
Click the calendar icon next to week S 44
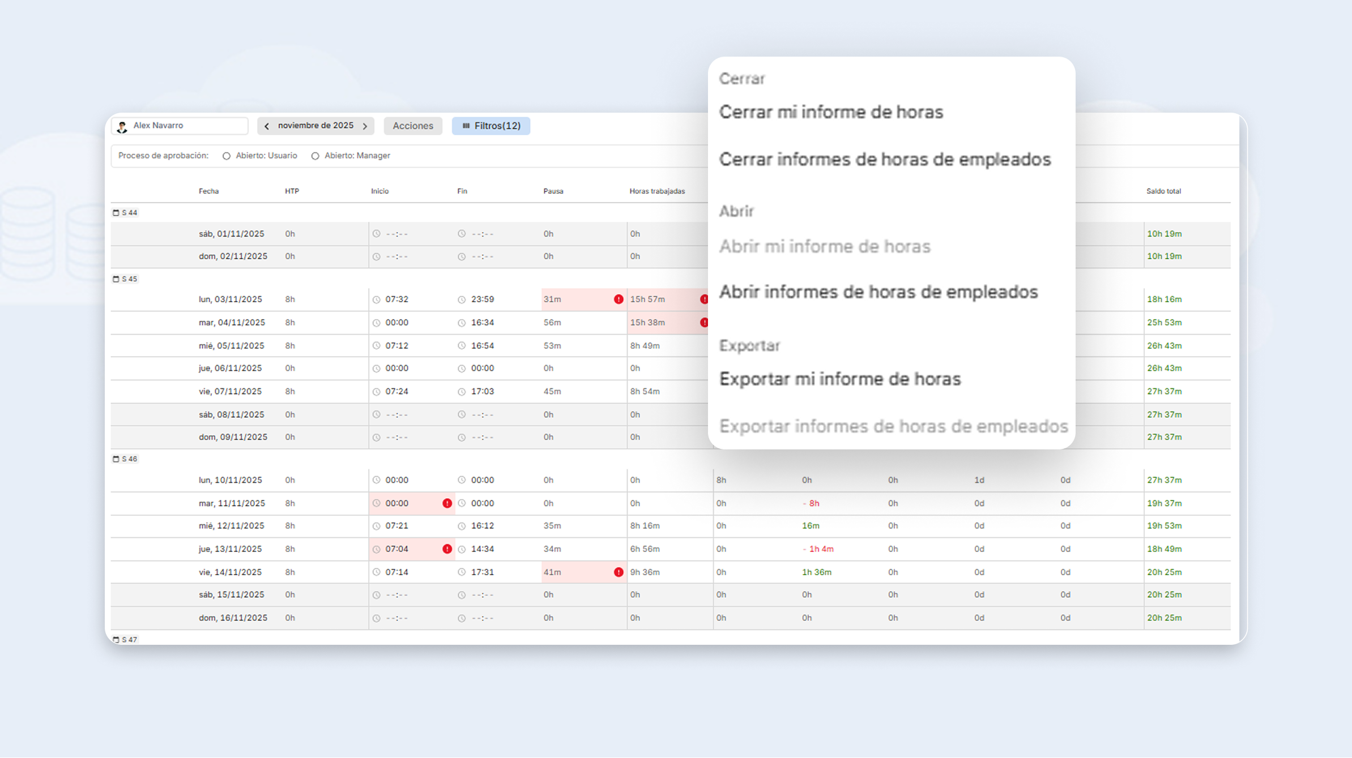point(116,212)
